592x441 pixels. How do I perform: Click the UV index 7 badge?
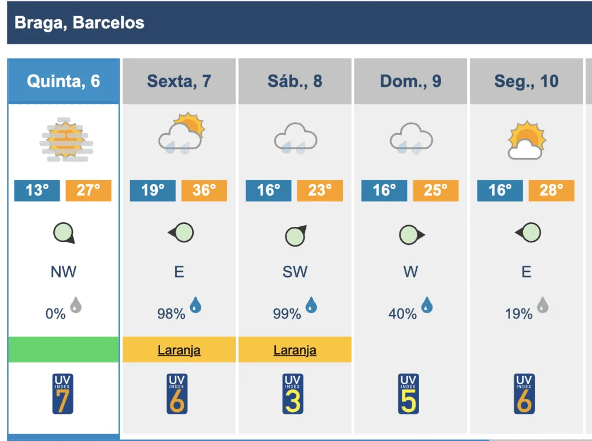tap(63, 394)
